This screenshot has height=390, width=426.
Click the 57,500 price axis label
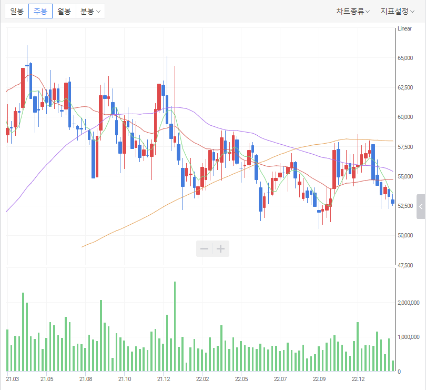pos(405,147)
